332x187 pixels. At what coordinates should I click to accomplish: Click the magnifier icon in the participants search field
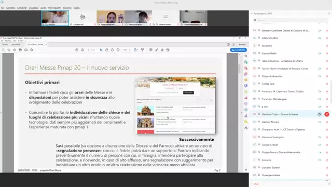click(255, 20)
